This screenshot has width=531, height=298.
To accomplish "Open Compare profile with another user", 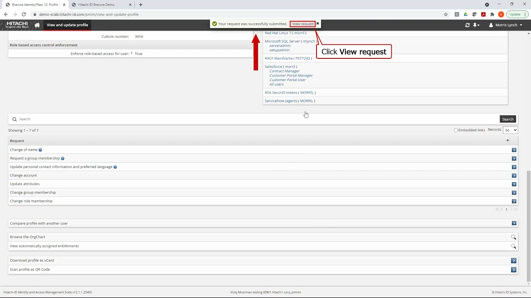I will coord(39,223).
